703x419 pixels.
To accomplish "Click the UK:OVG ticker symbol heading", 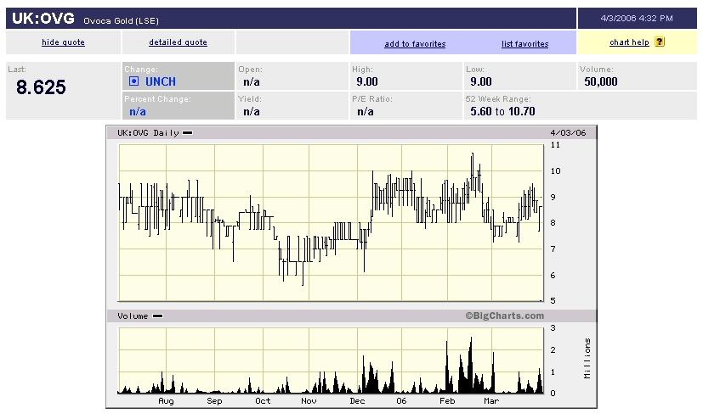I will coord(43,18).
